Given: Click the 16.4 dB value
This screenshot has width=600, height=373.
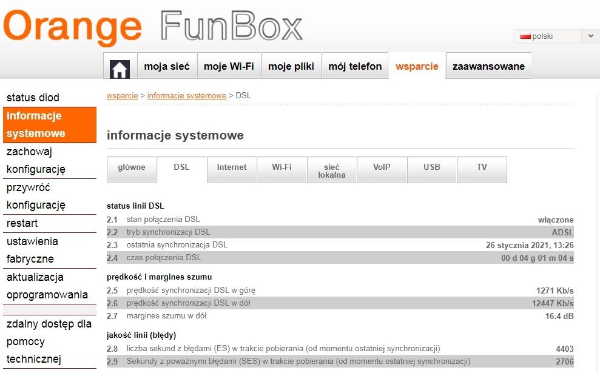Looking at the screenshot, I should coord(559,316).
